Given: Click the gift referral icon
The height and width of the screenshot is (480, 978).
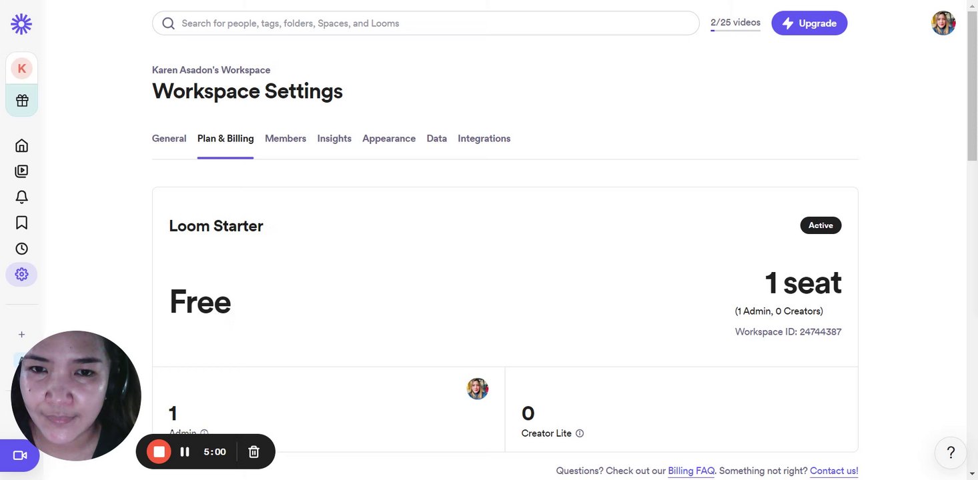Looking at the screenshot, I should [22, 101].
